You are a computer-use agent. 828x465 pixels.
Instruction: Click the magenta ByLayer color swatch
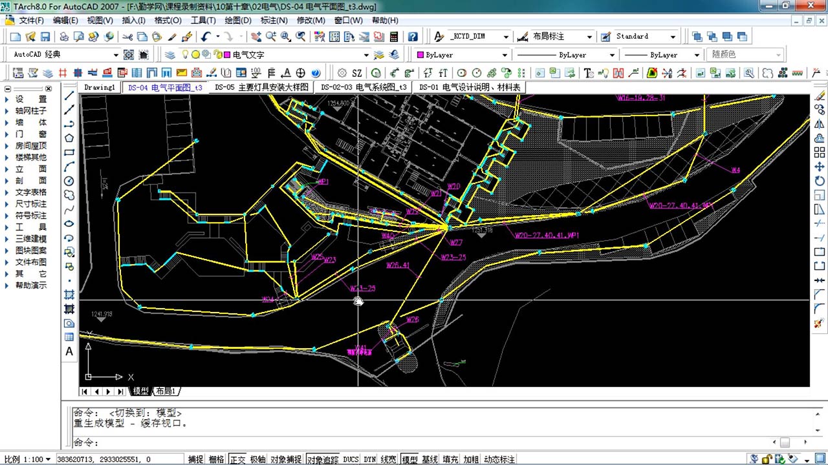(420, 55)
